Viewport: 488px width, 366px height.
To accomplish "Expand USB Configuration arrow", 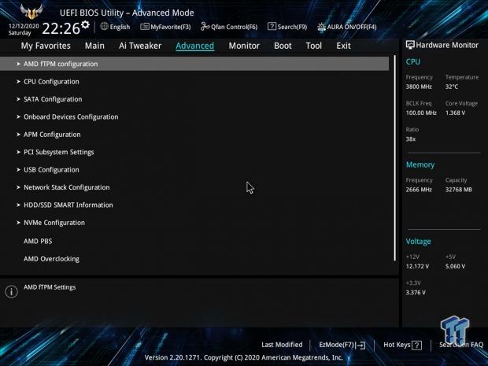I will click(x=18, y=169).
